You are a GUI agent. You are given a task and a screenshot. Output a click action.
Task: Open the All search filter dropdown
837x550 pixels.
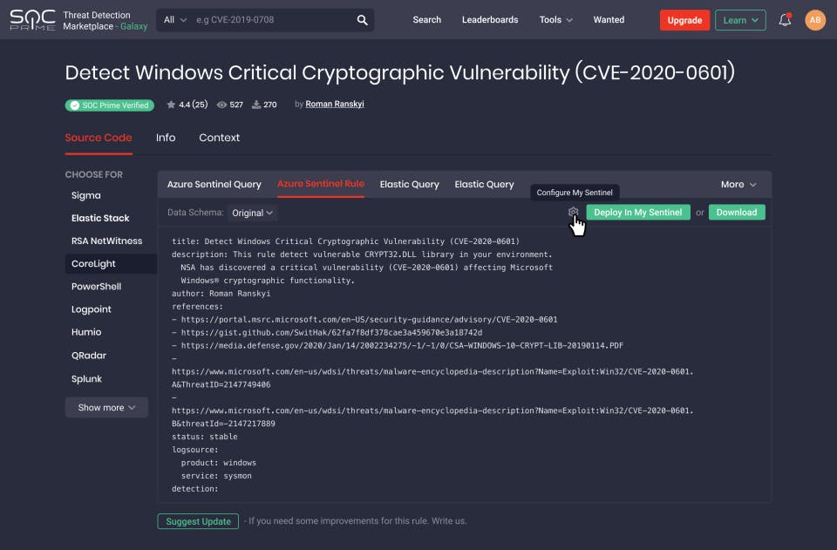pyautogui.click(x=175, y=20)
